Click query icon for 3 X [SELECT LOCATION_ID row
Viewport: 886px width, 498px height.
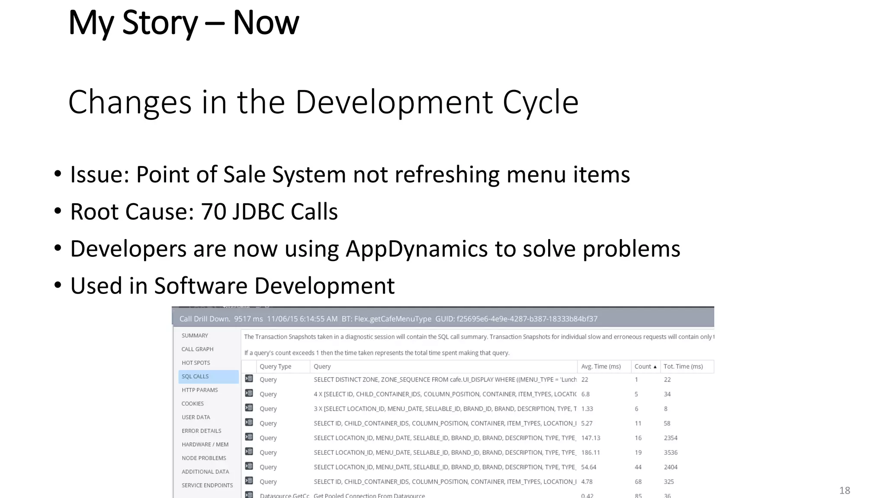point(249,408)
